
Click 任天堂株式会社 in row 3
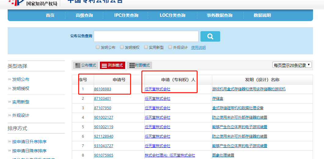(158, 108)
